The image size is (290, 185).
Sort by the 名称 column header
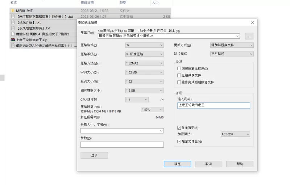pyautogui.click(x=13, y=3)
